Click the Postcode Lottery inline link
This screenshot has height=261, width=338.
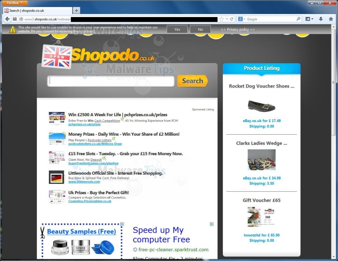(100, 140)
